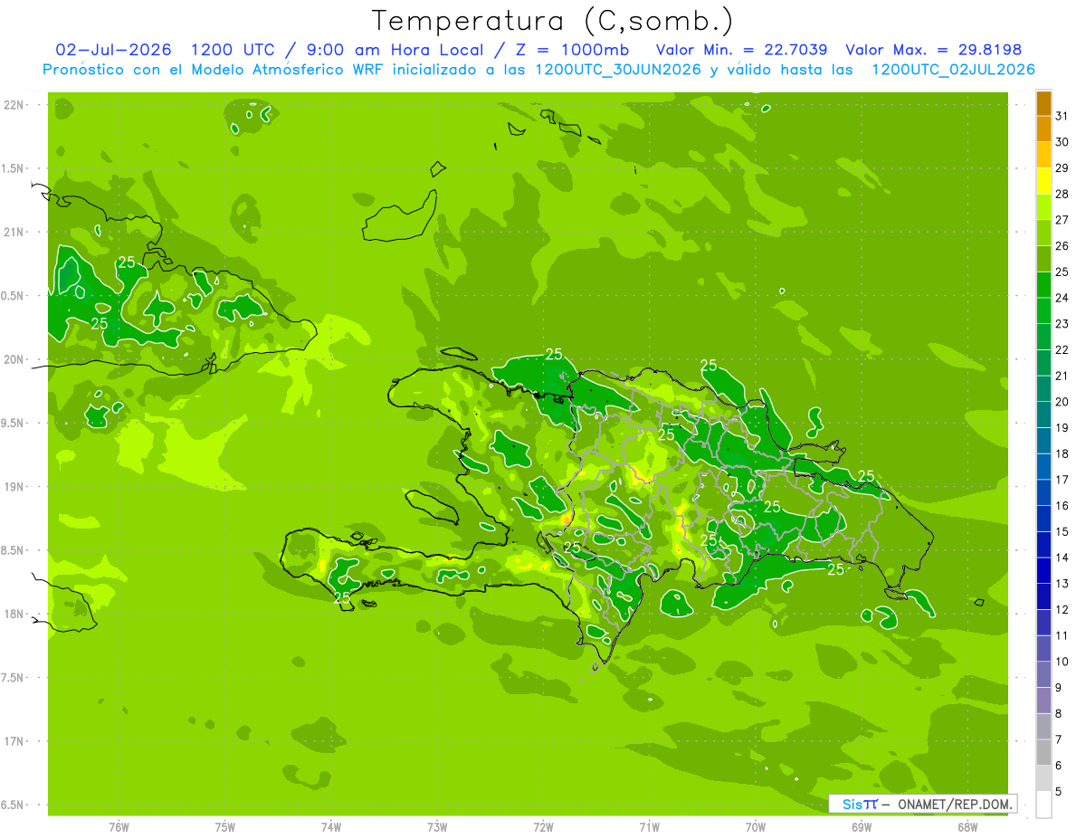
Task: Click the 20N latitude axis label
Action: (x=14, y=359)
